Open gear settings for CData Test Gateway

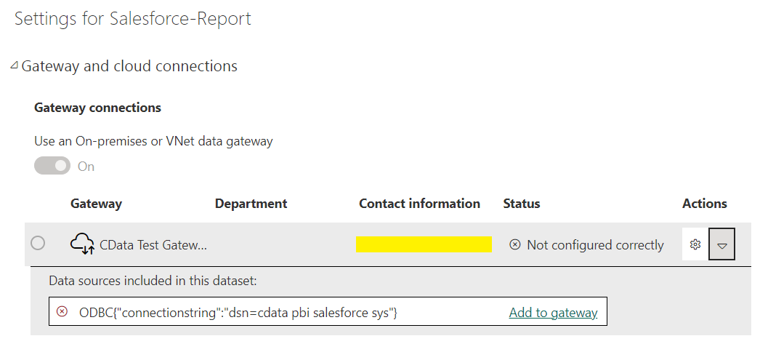695,245
